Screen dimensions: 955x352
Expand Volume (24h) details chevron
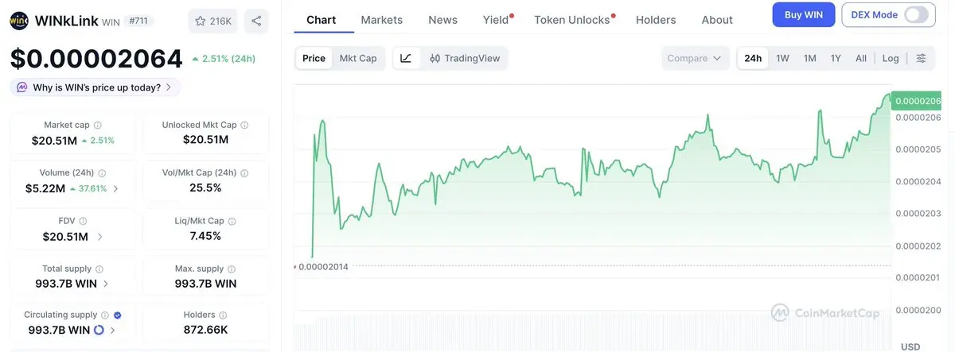[115, 188]
